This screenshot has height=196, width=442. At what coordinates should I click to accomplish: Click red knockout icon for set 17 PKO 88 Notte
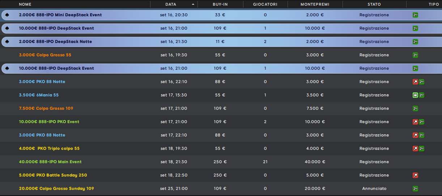(415, 135)
